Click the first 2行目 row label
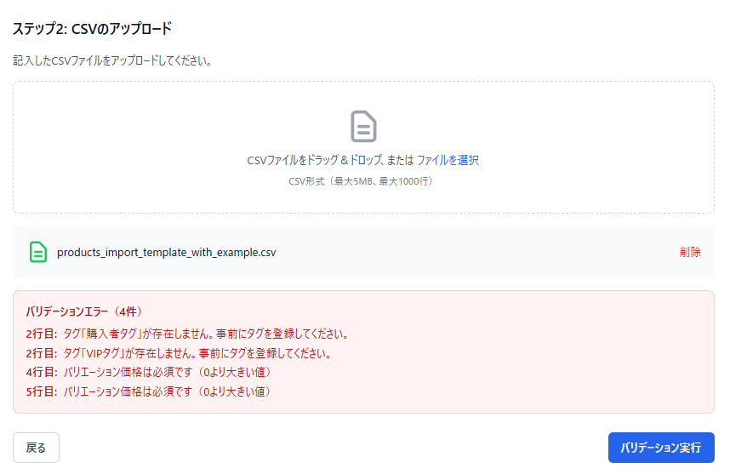The image size is (730, 474). tap(42, 334)
